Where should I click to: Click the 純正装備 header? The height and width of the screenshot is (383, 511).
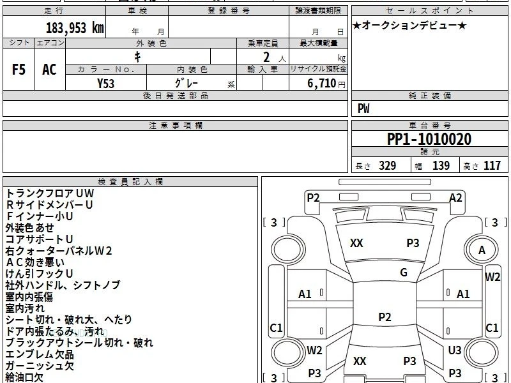(429, 95)
